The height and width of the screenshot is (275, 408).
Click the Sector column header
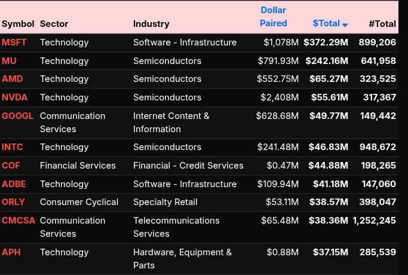[54, 24]
